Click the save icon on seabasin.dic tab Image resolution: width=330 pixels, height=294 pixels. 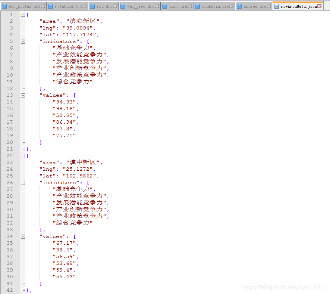click(197, 6)
